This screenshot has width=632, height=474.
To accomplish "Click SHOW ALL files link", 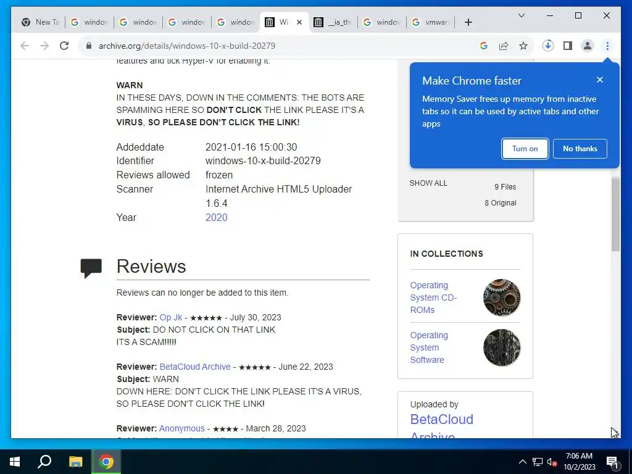I will pos(428,183).
